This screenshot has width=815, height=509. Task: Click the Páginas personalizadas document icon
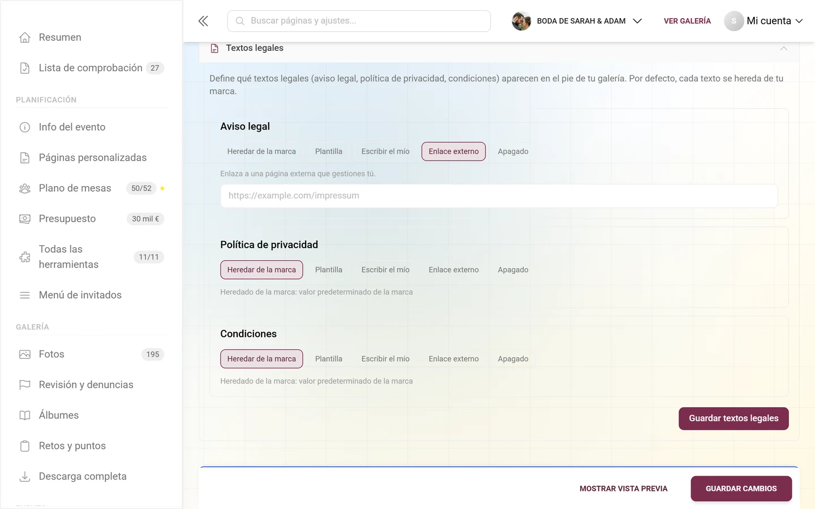[25, 158]
